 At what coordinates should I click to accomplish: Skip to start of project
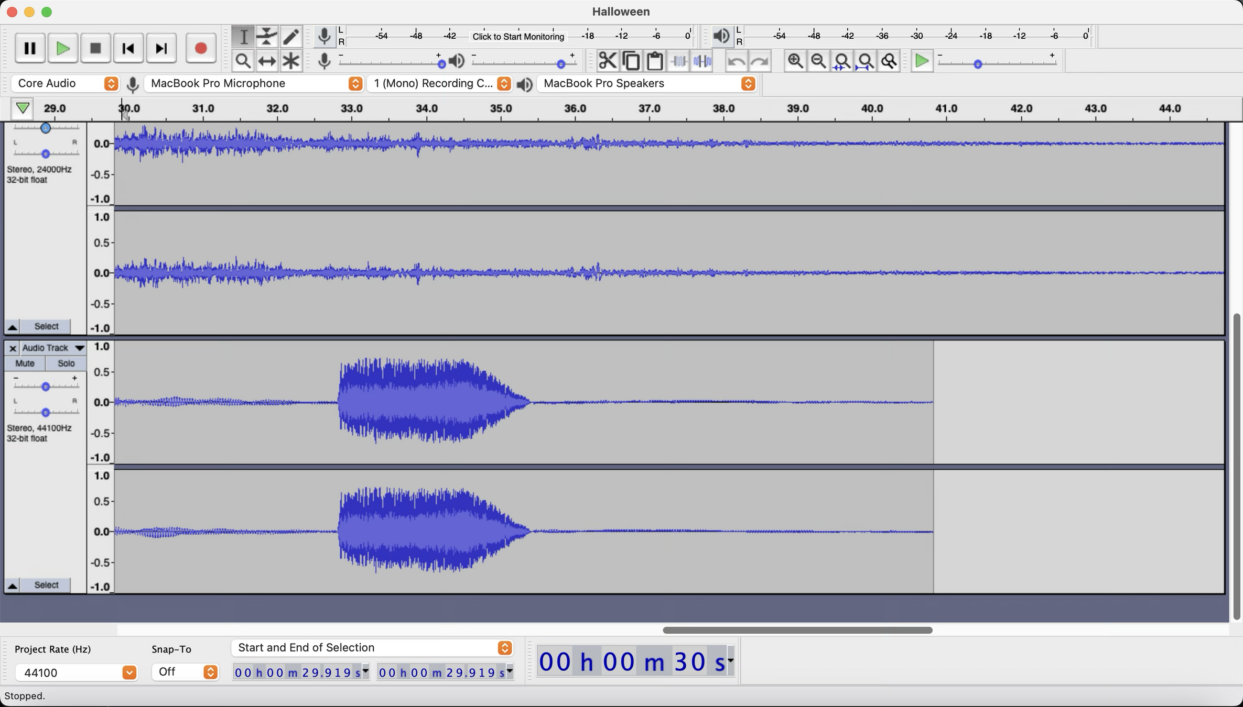pyautogui.click(x=128, y=49)
